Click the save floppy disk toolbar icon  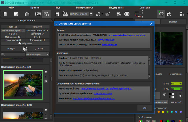point(57,14)
